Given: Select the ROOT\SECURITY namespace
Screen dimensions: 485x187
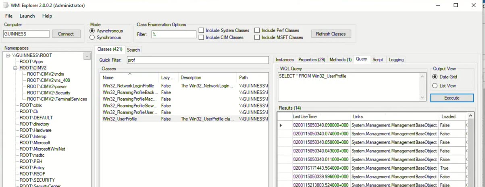Looking at the screenshot, I should 37,180.
